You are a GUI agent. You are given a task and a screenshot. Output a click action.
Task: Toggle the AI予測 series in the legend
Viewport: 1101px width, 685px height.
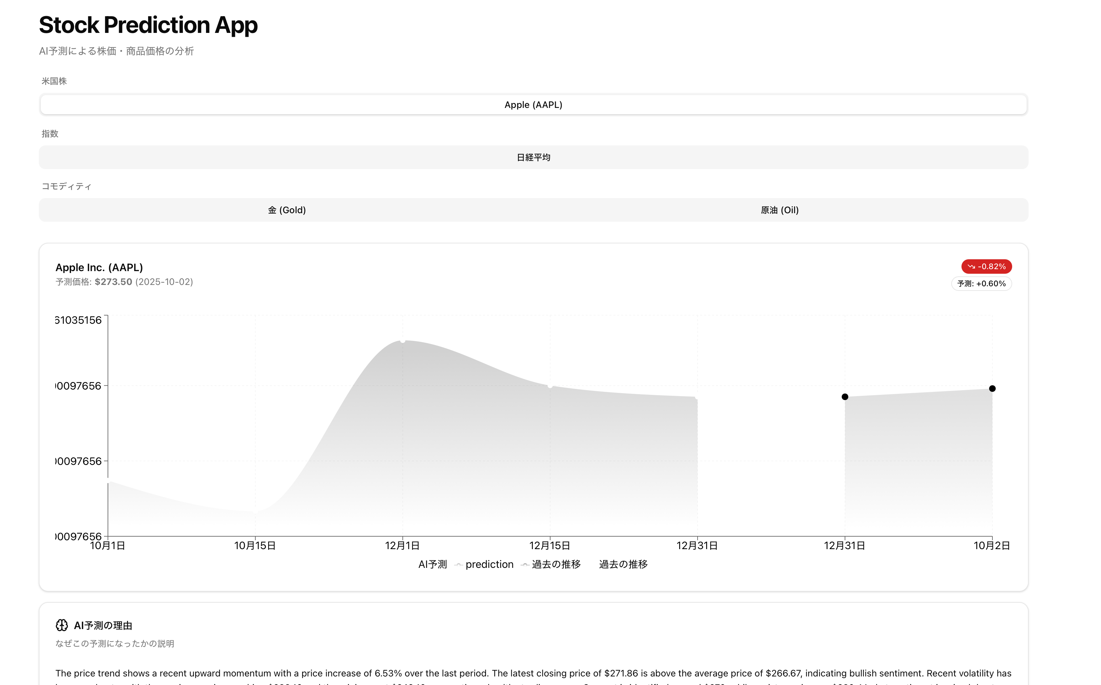432,564
